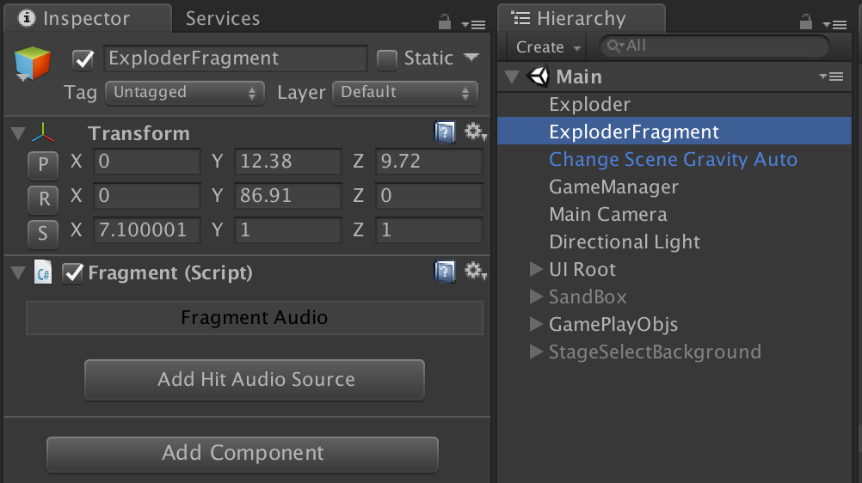Click the Hierarchy panel lock icon
This screenshot has height=483, width=862.
point(806,21)
